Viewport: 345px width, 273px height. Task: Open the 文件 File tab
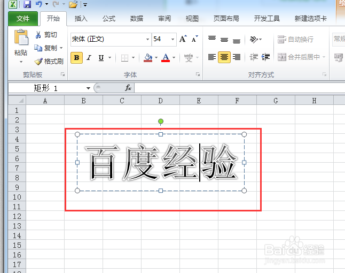[23, 19]
